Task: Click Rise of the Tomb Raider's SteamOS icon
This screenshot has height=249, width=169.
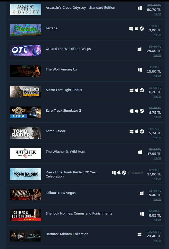Action: [124, 173]
